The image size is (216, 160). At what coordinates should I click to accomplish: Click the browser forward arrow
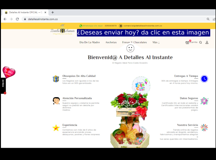11,19
